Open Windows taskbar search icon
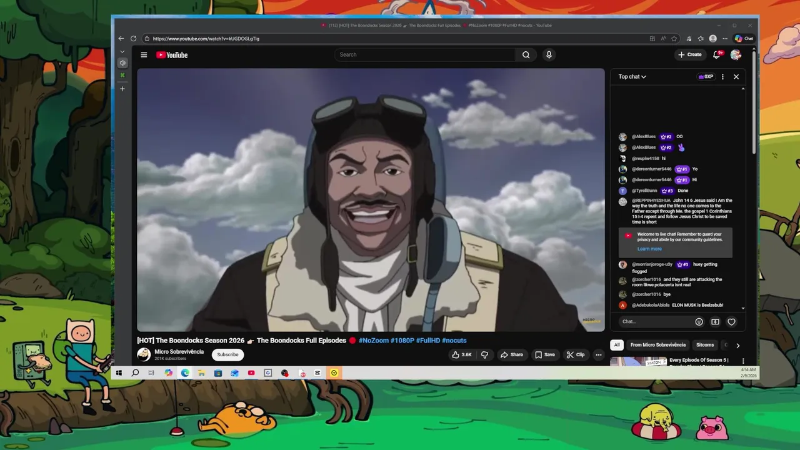 click(135, 373)
